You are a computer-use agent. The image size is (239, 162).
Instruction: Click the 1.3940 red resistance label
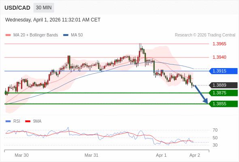point(220,57)
